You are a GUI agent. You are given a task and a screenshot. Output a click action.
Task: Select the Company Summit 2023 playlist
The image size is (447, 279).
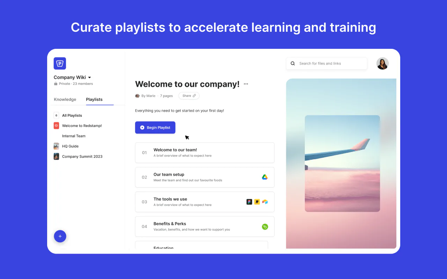point(82,156)
